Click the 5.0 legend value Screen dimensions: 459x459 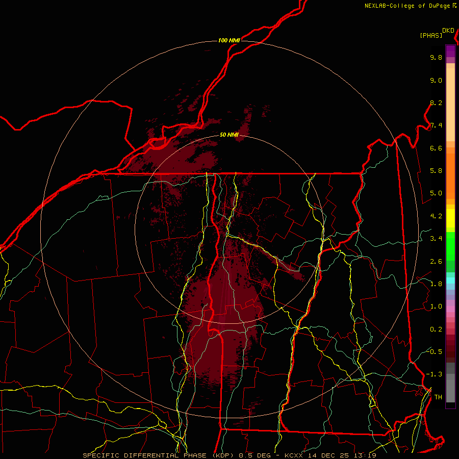point(436,193)
